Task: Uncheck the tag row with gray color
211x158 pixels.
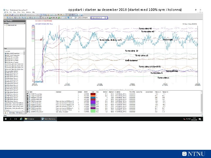Action: (28, 107)
